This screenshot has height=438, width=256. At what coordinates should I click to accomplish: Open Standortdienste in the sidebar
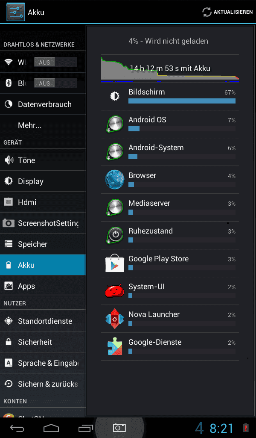pos(43,321)
